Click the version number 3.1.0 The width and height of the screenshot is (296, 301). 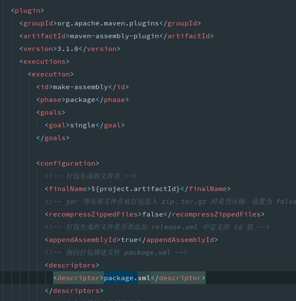click(68, 49)
